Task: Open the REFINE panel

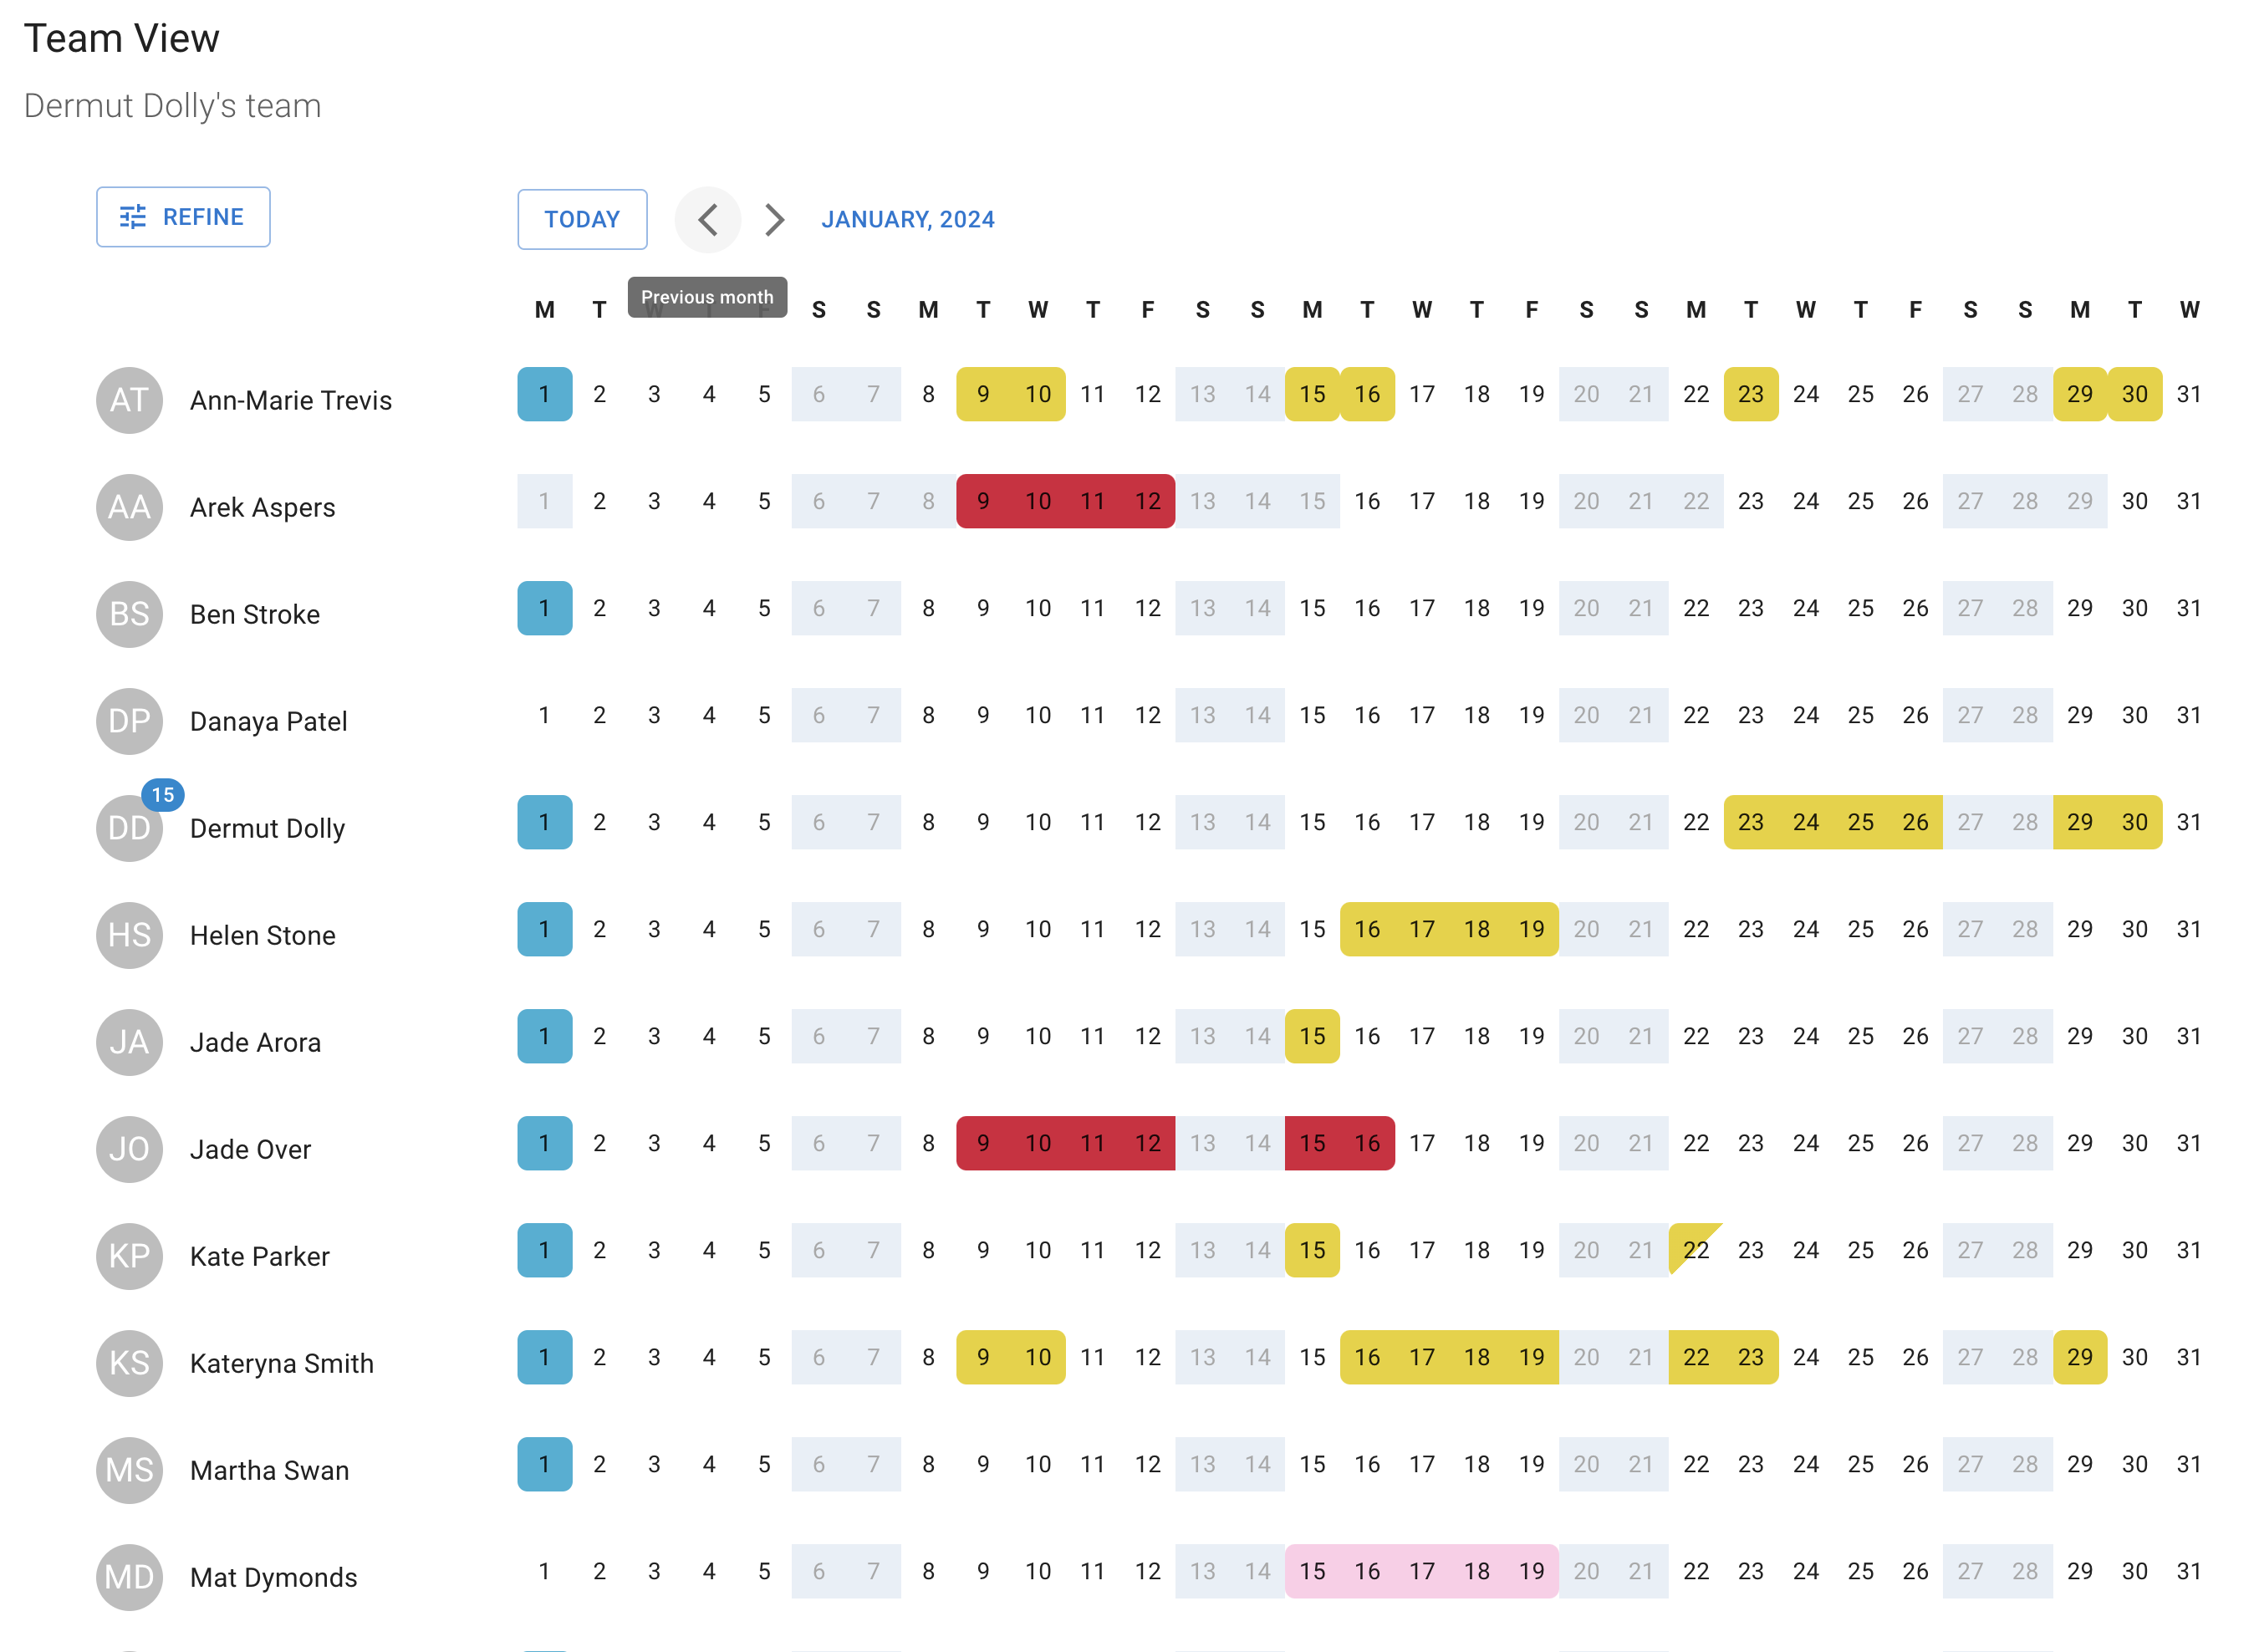Action: [183, 216]
